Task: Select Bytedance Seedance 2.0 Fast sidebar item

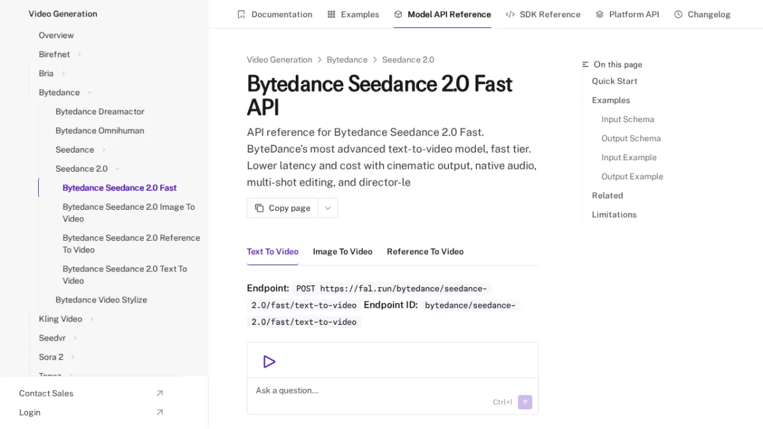Action: [120, 187]
